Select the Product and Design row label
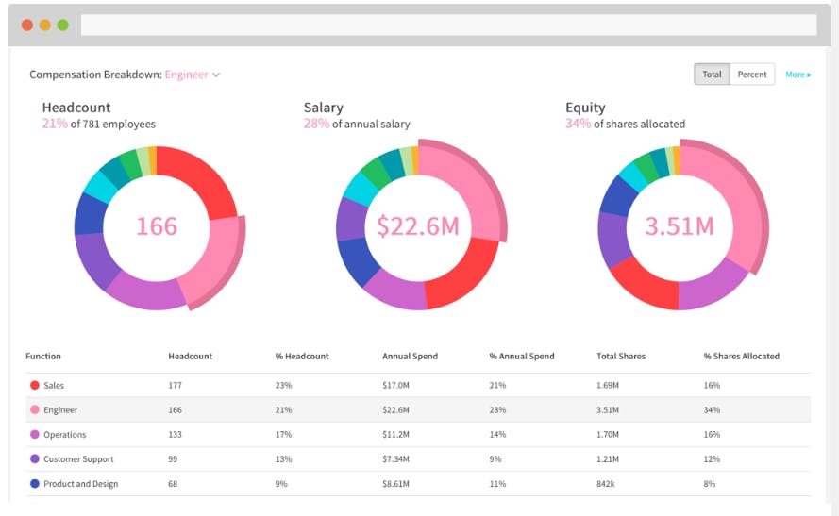 (81, 483)
